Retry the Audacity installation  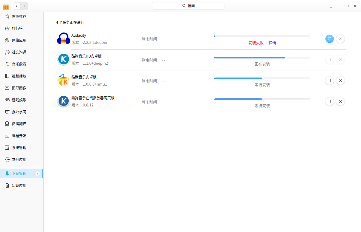(x=330, y=39)
